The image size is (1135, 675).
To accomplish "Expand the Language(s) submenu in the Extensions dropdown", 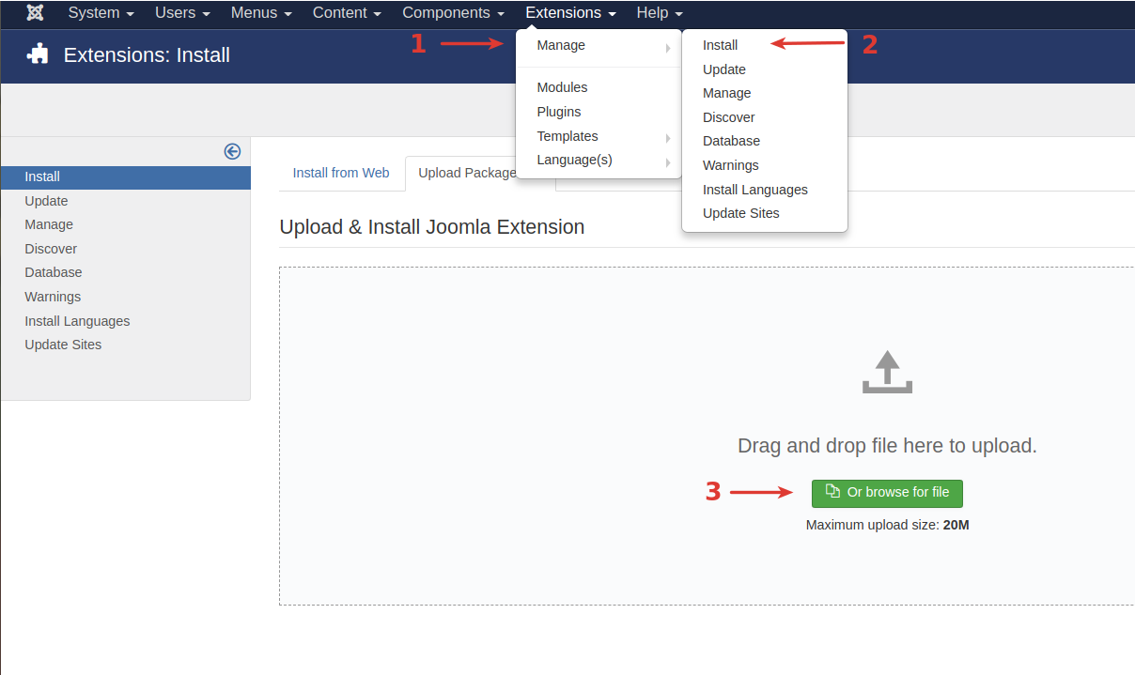I will 599,161.
